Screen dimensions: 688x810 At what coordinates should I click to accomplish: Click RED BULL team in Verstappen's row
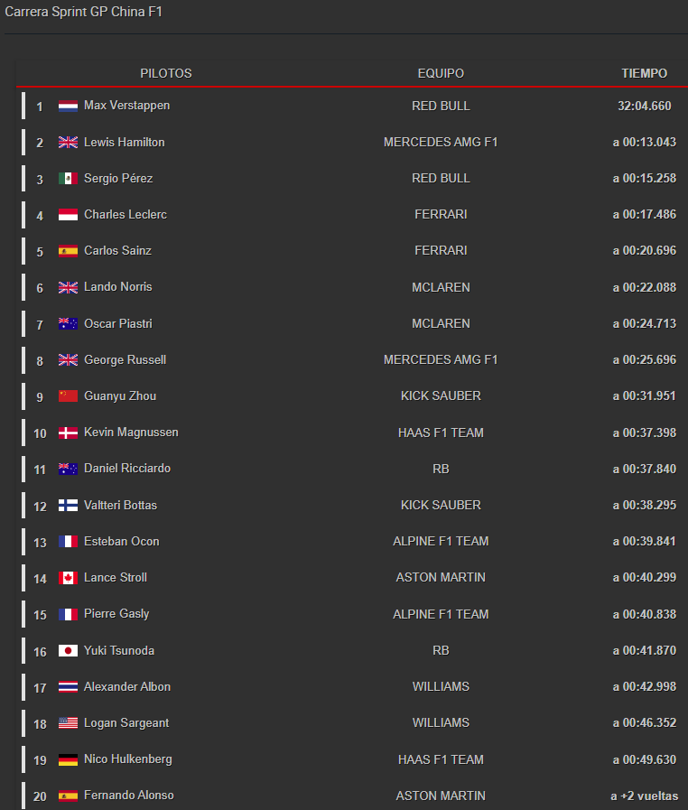tap(441, 106)
